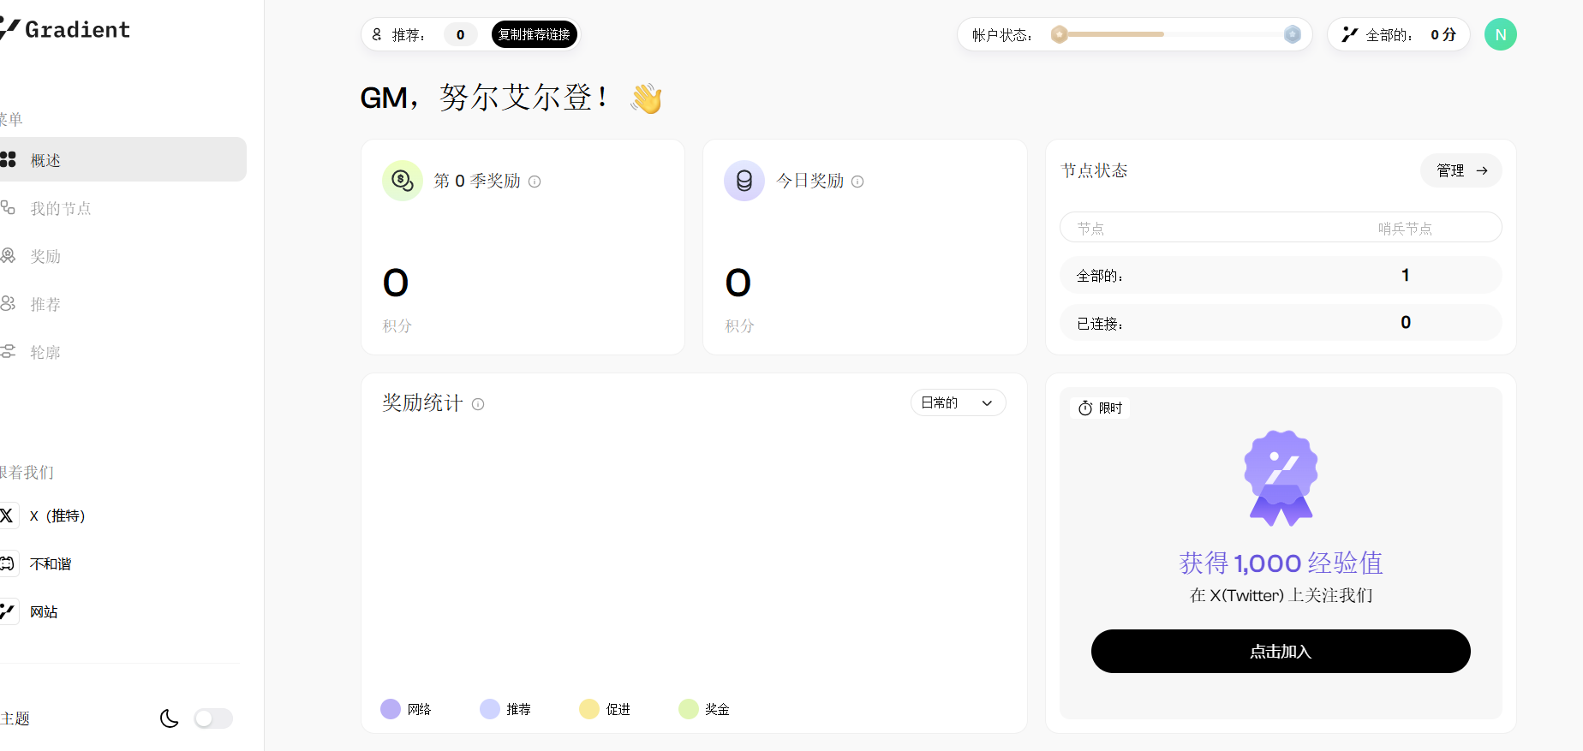Toggle the 奖金 legend series

[x=704, y=709]
